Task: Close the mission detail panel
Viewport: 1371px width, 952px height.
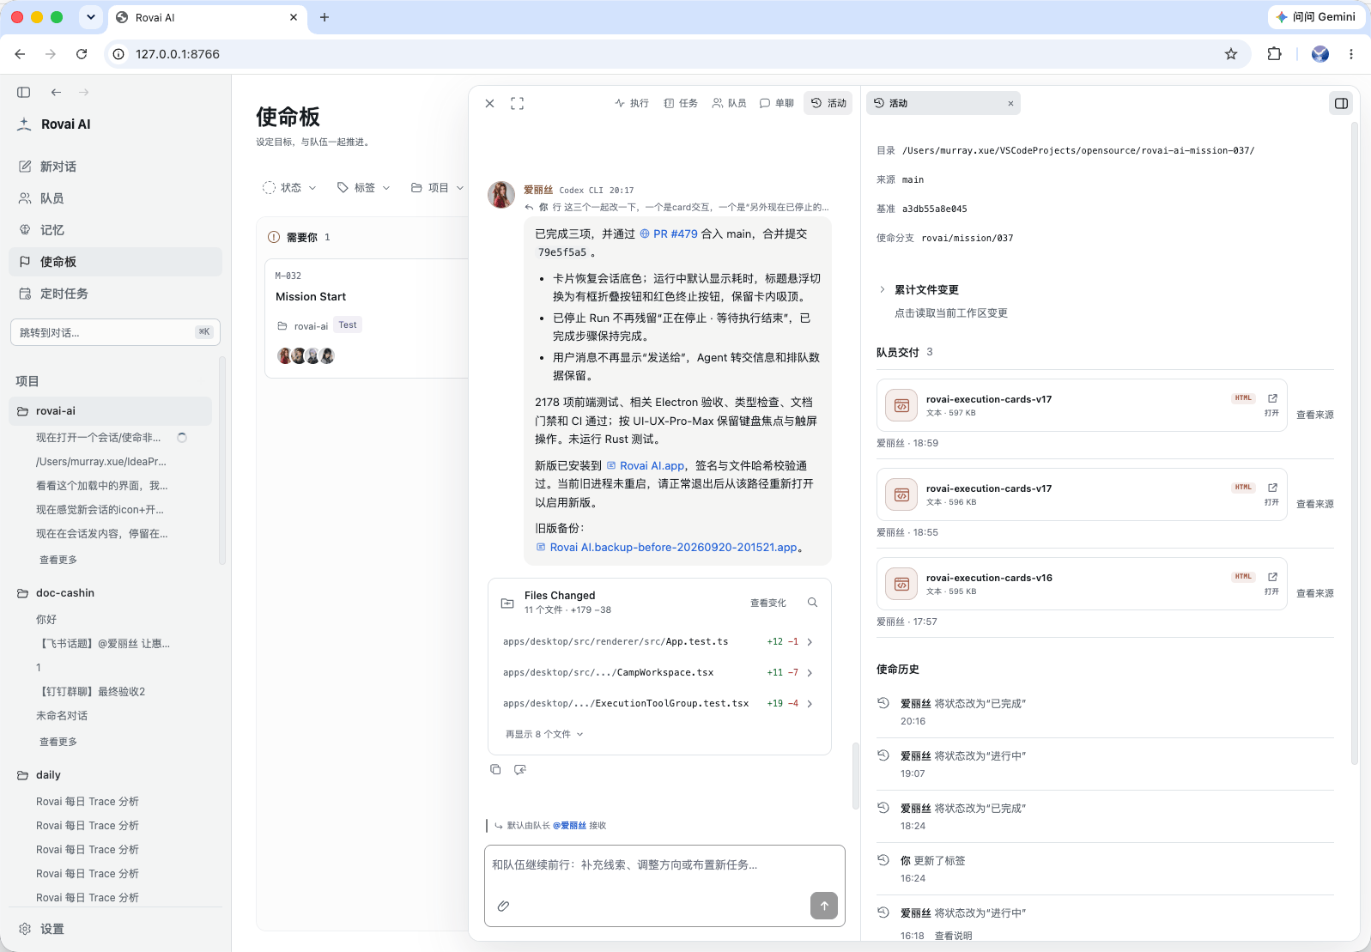Action: point(489,103)
